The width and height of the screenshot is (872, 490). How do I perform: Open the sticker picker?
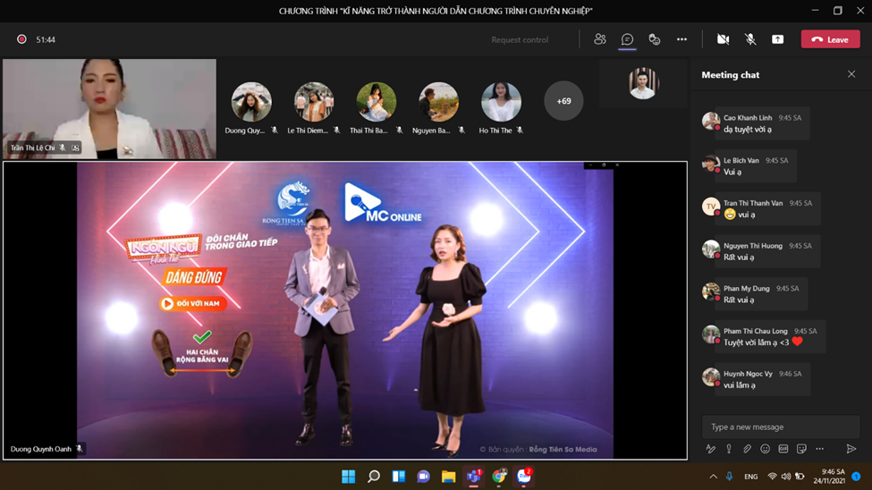[801, 449]
